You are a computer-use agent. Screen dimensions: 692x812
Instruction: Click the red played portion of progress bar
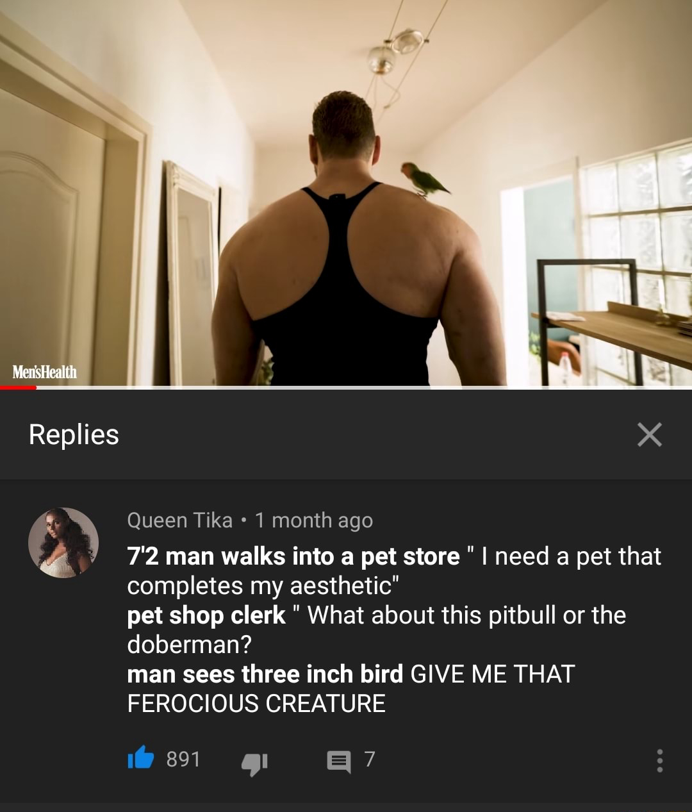click(x=18, y=387)
